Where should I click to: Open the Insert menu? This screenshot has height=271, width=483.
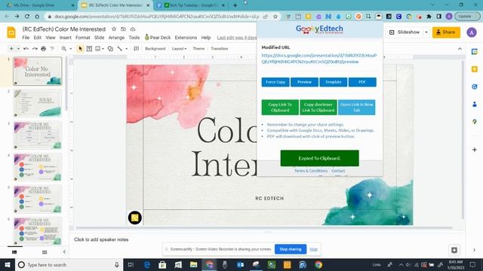tap(66, 38)
